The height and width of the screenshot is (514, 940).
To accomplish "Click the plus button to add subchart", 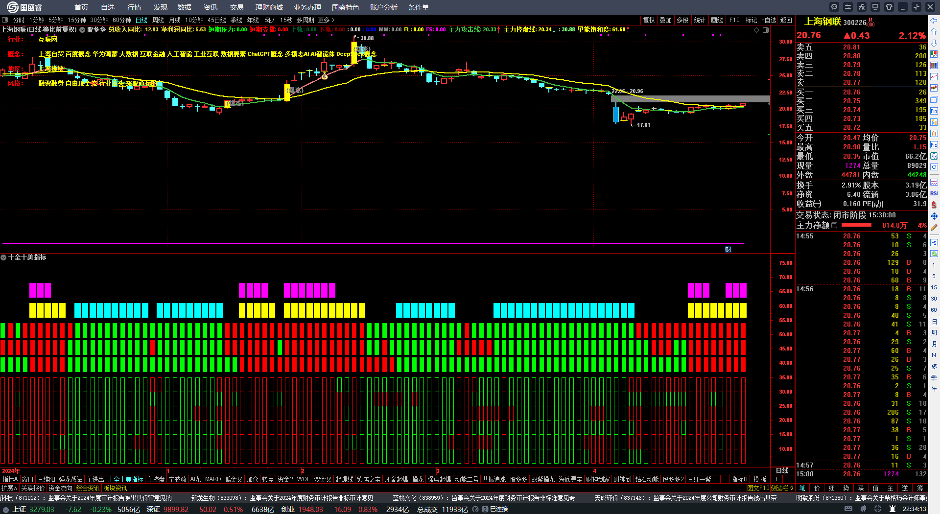I will 776,479.
